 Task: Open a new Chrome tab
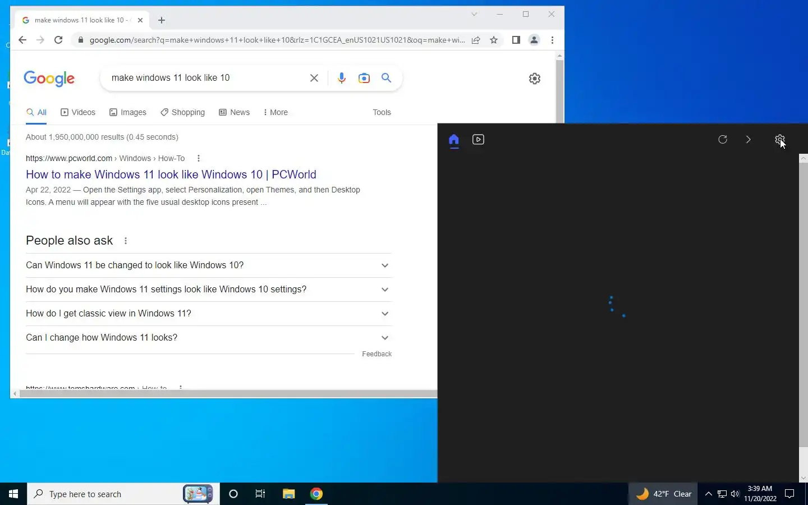point(162,20)
